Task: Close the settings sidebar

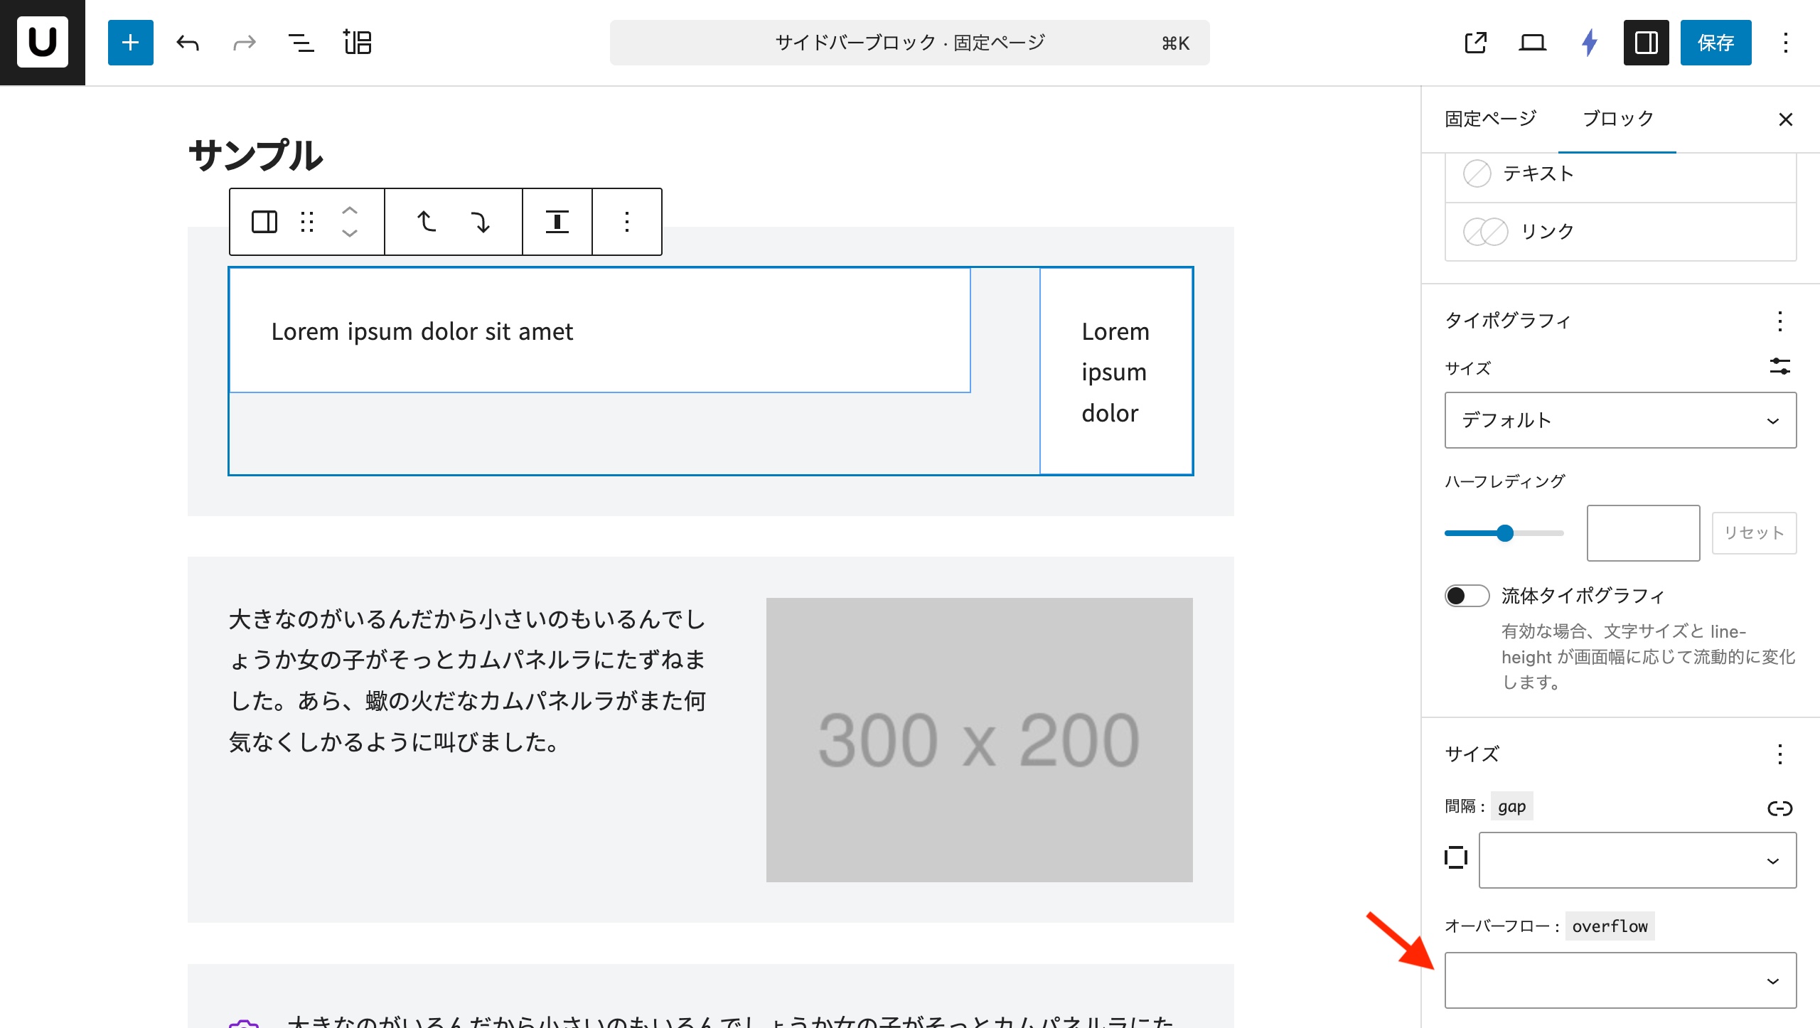Action: (x=1786, y=119)
